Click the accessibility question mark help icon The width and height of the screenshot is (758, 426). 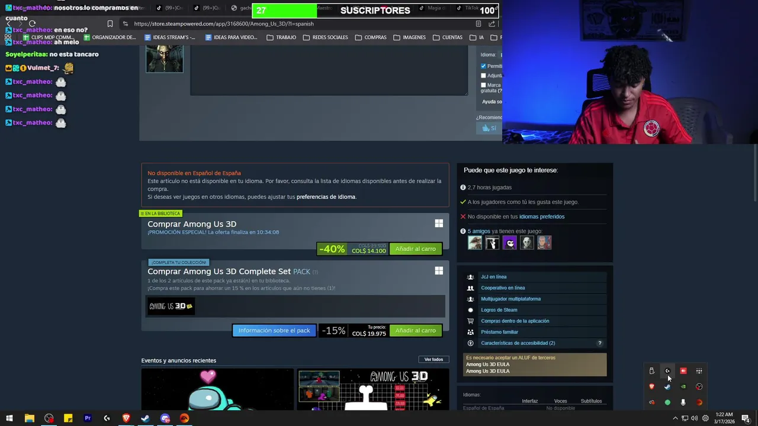599,343
